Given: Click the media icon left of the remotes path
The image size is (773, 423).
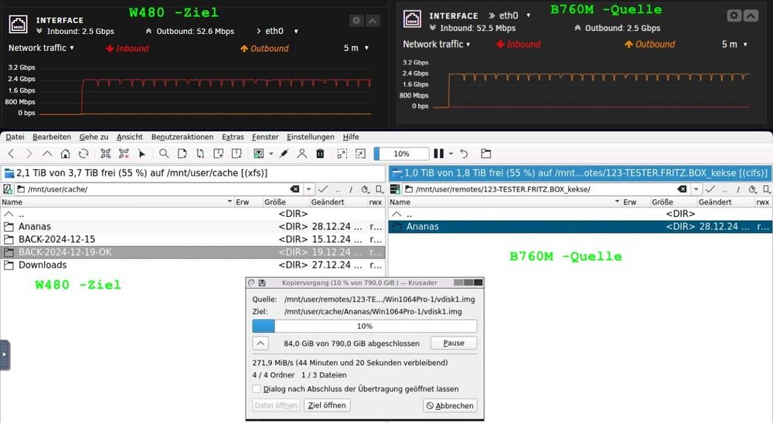Looking at the screenshot, I should (x=395, y=189).
